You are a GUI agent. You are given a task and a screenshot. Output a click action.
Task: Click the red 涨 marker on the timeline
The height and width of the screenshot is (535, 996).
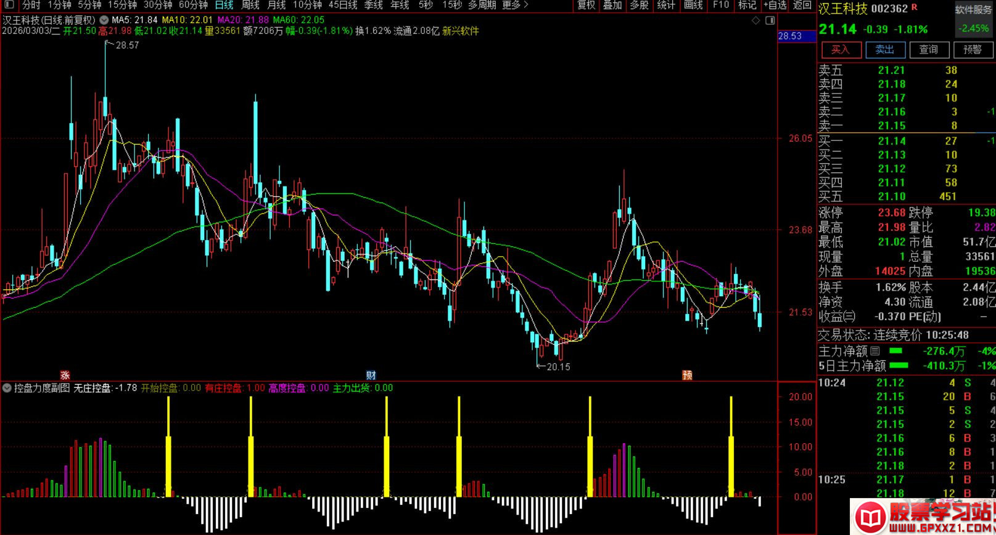[x=65, y=376]
